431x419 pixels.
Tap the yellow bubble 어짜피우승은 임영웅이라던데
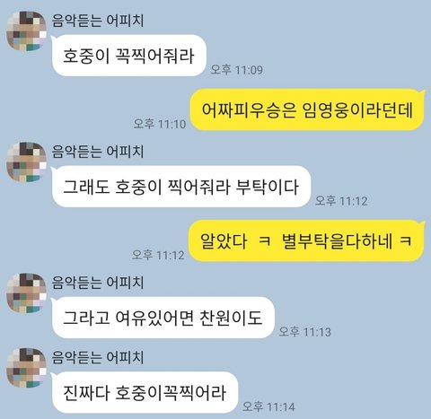307,109
